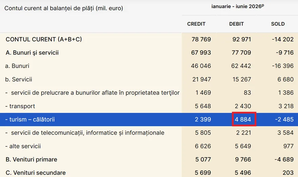Click the credit value 5 805
Image resolution: width=298 pixels, height=177 pixels.
pyautogui.click(x=203, y=133)
